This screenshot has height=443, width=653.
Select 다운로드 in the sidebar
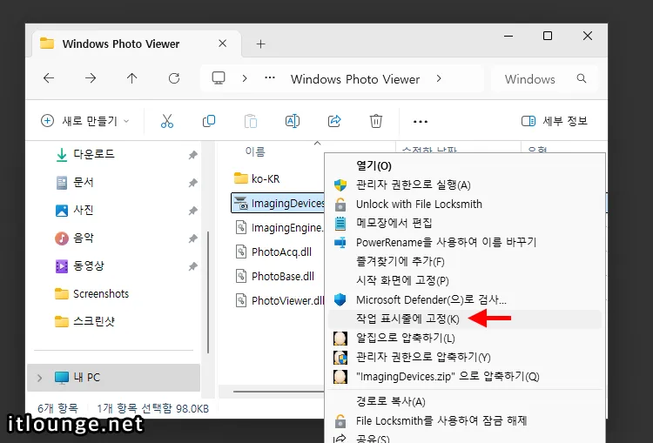point(93,154)
